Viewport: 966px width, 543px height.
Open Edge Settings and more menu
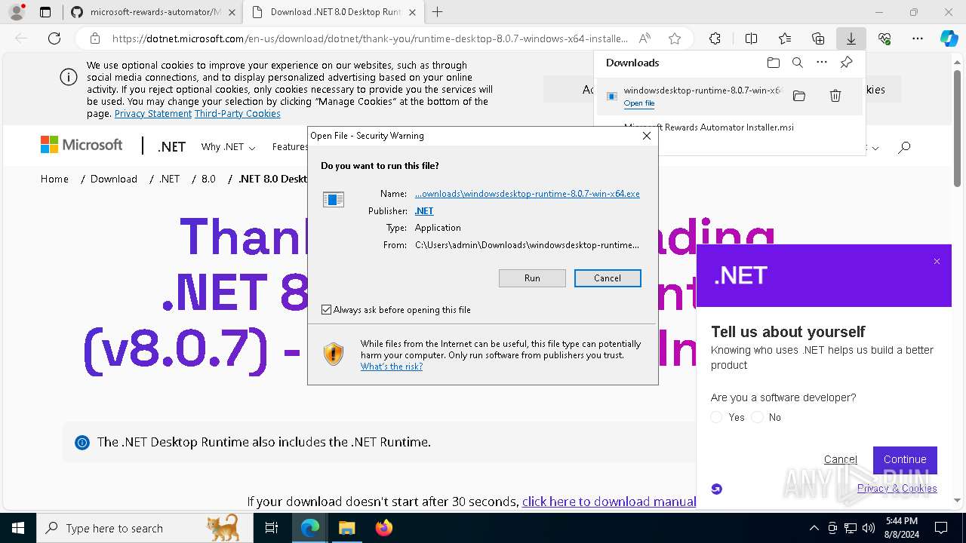918,38
